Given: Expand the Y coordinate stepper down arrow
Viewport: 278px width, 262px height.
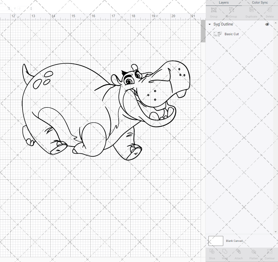Looking at the screenshot, I should 31,10.
